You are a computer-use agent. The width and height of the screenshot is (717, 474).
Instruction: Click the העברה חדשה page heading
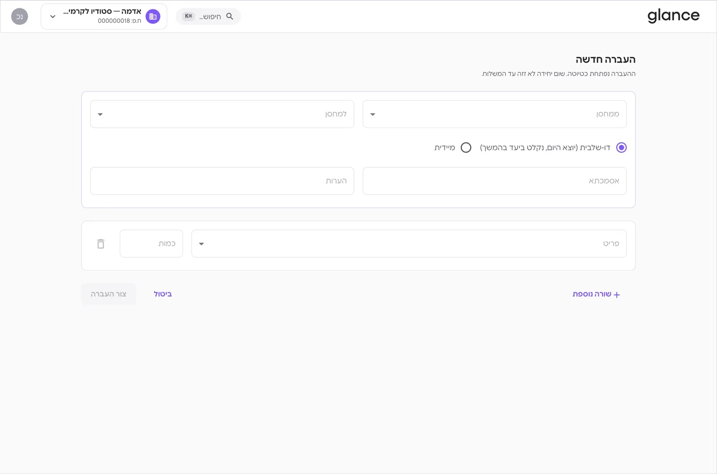pyautogui.click(x=605, y=60)
